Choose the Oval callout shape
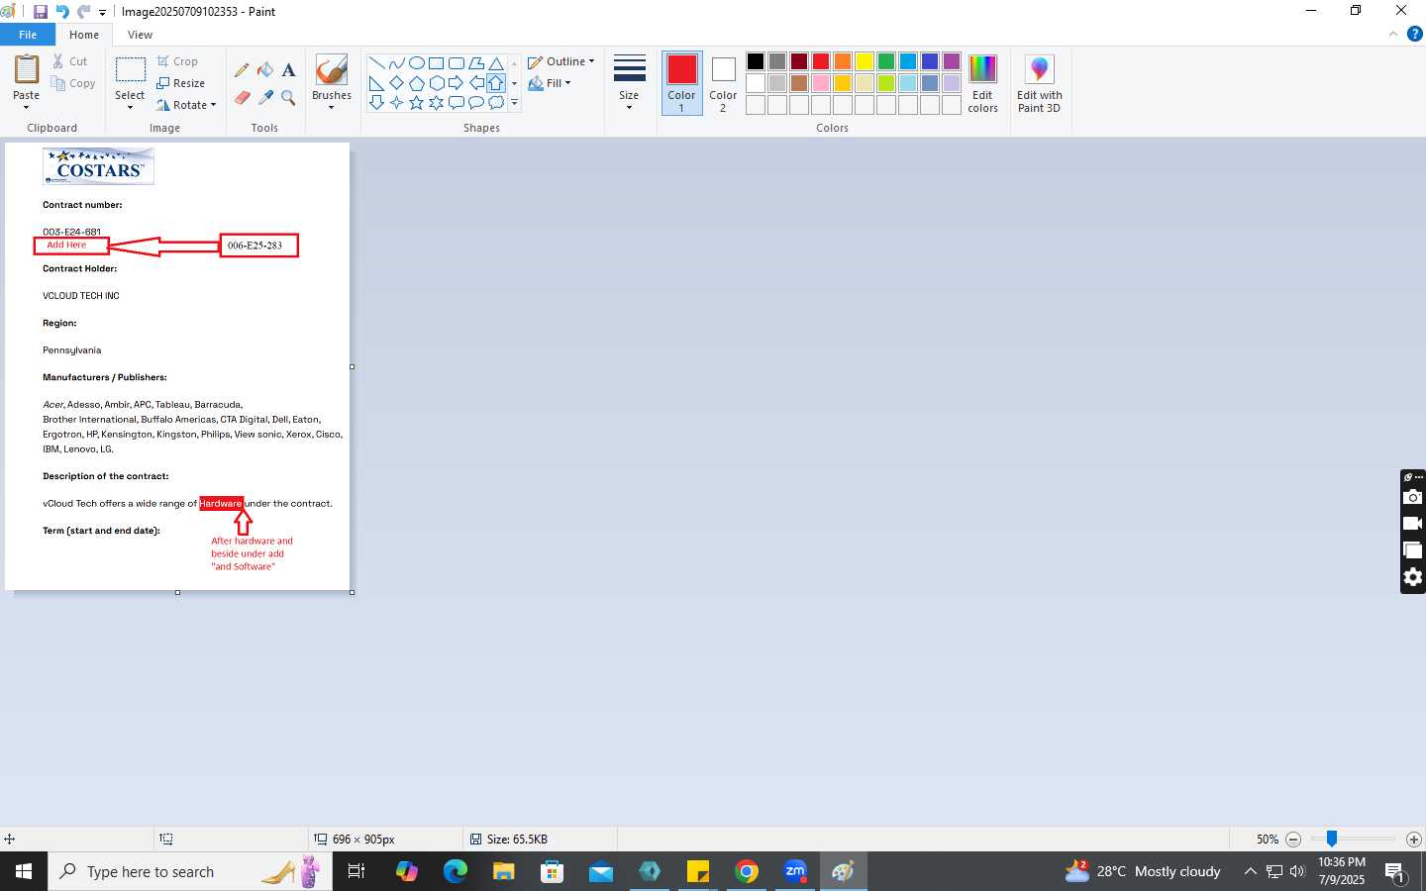1426x891 pixels. [x=476, y=103]
